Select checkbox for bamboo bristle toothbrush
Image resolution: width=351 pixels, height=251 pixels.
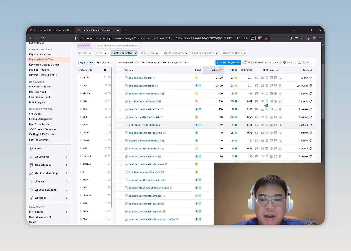[x=120, y=117]
